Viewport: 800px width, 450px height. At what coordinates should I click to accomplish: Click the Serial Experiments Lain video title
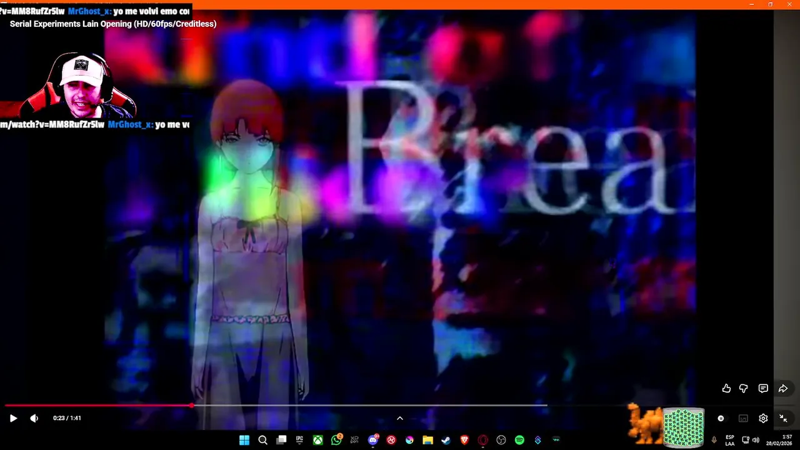[x=113, y=24]
